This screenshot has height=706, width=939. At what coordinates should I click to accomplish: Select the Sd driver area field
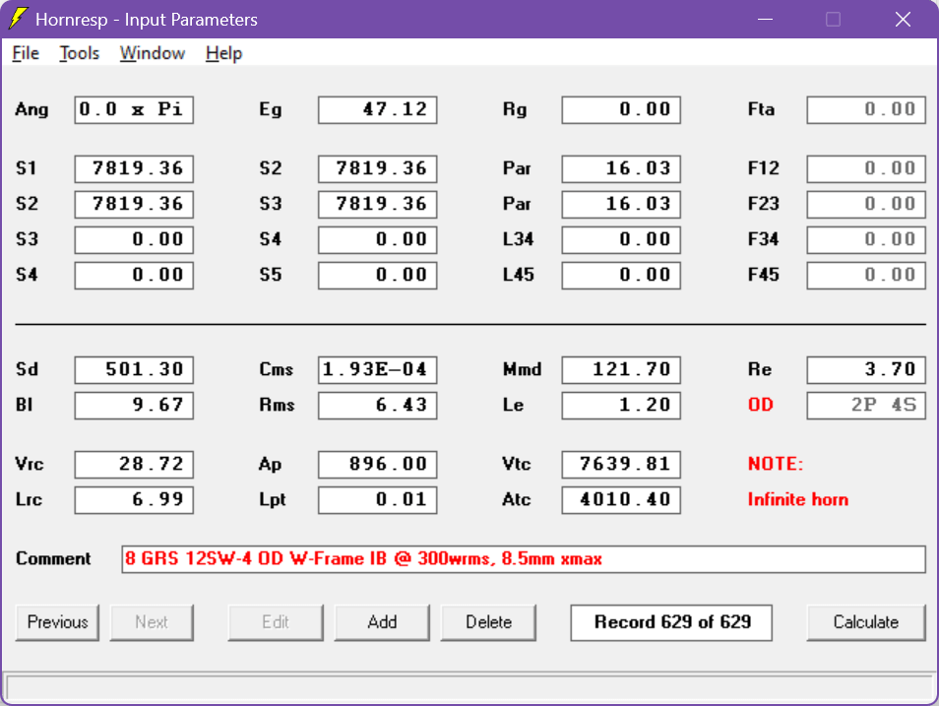pos(134,369)
